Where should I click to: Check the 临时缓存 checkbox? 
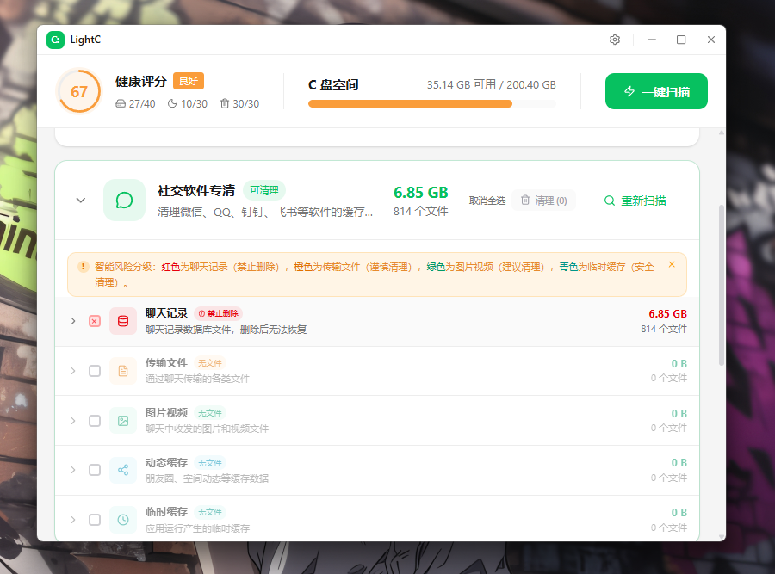point(95,520)
